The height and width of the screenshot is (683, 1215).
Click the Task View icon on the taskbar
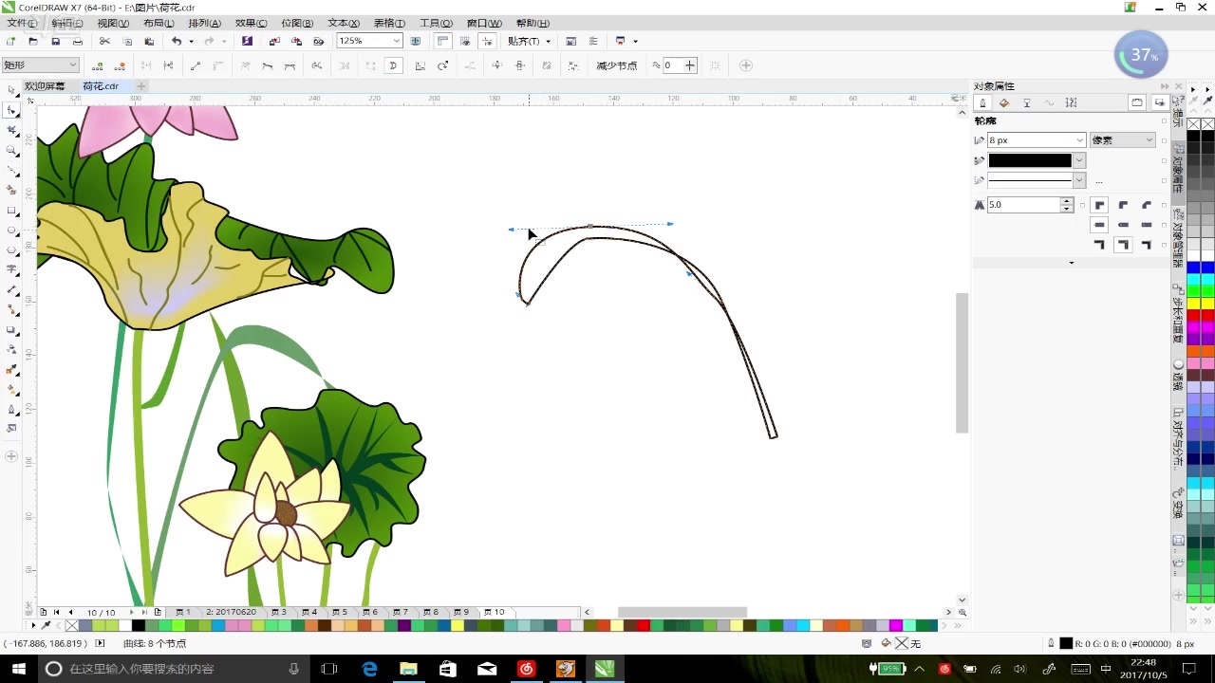coord(329,669)
